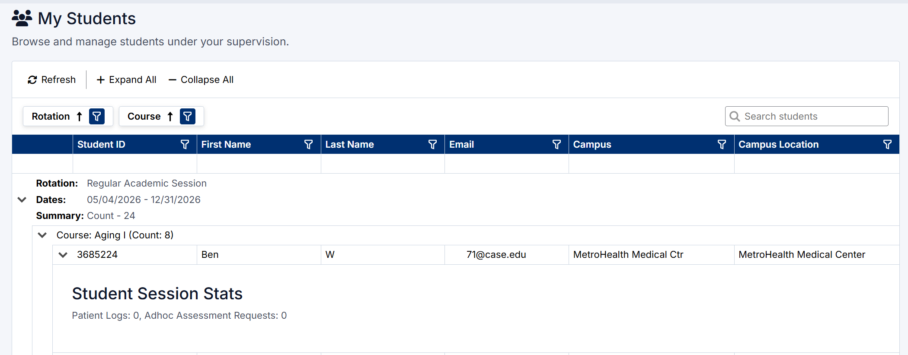Filter by First Name column
The width and height of the screenshot is (908, 355).
tap(308, 145)
